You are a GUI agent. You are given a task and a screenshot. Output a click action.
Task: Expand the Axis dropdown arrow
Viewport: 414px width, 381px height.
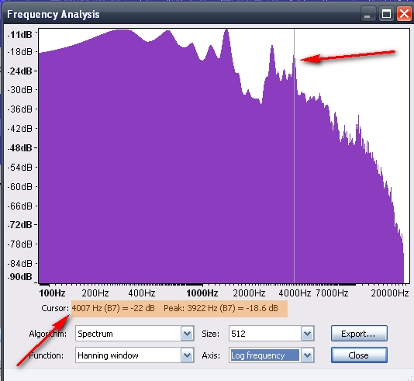(x=307, y=355)
